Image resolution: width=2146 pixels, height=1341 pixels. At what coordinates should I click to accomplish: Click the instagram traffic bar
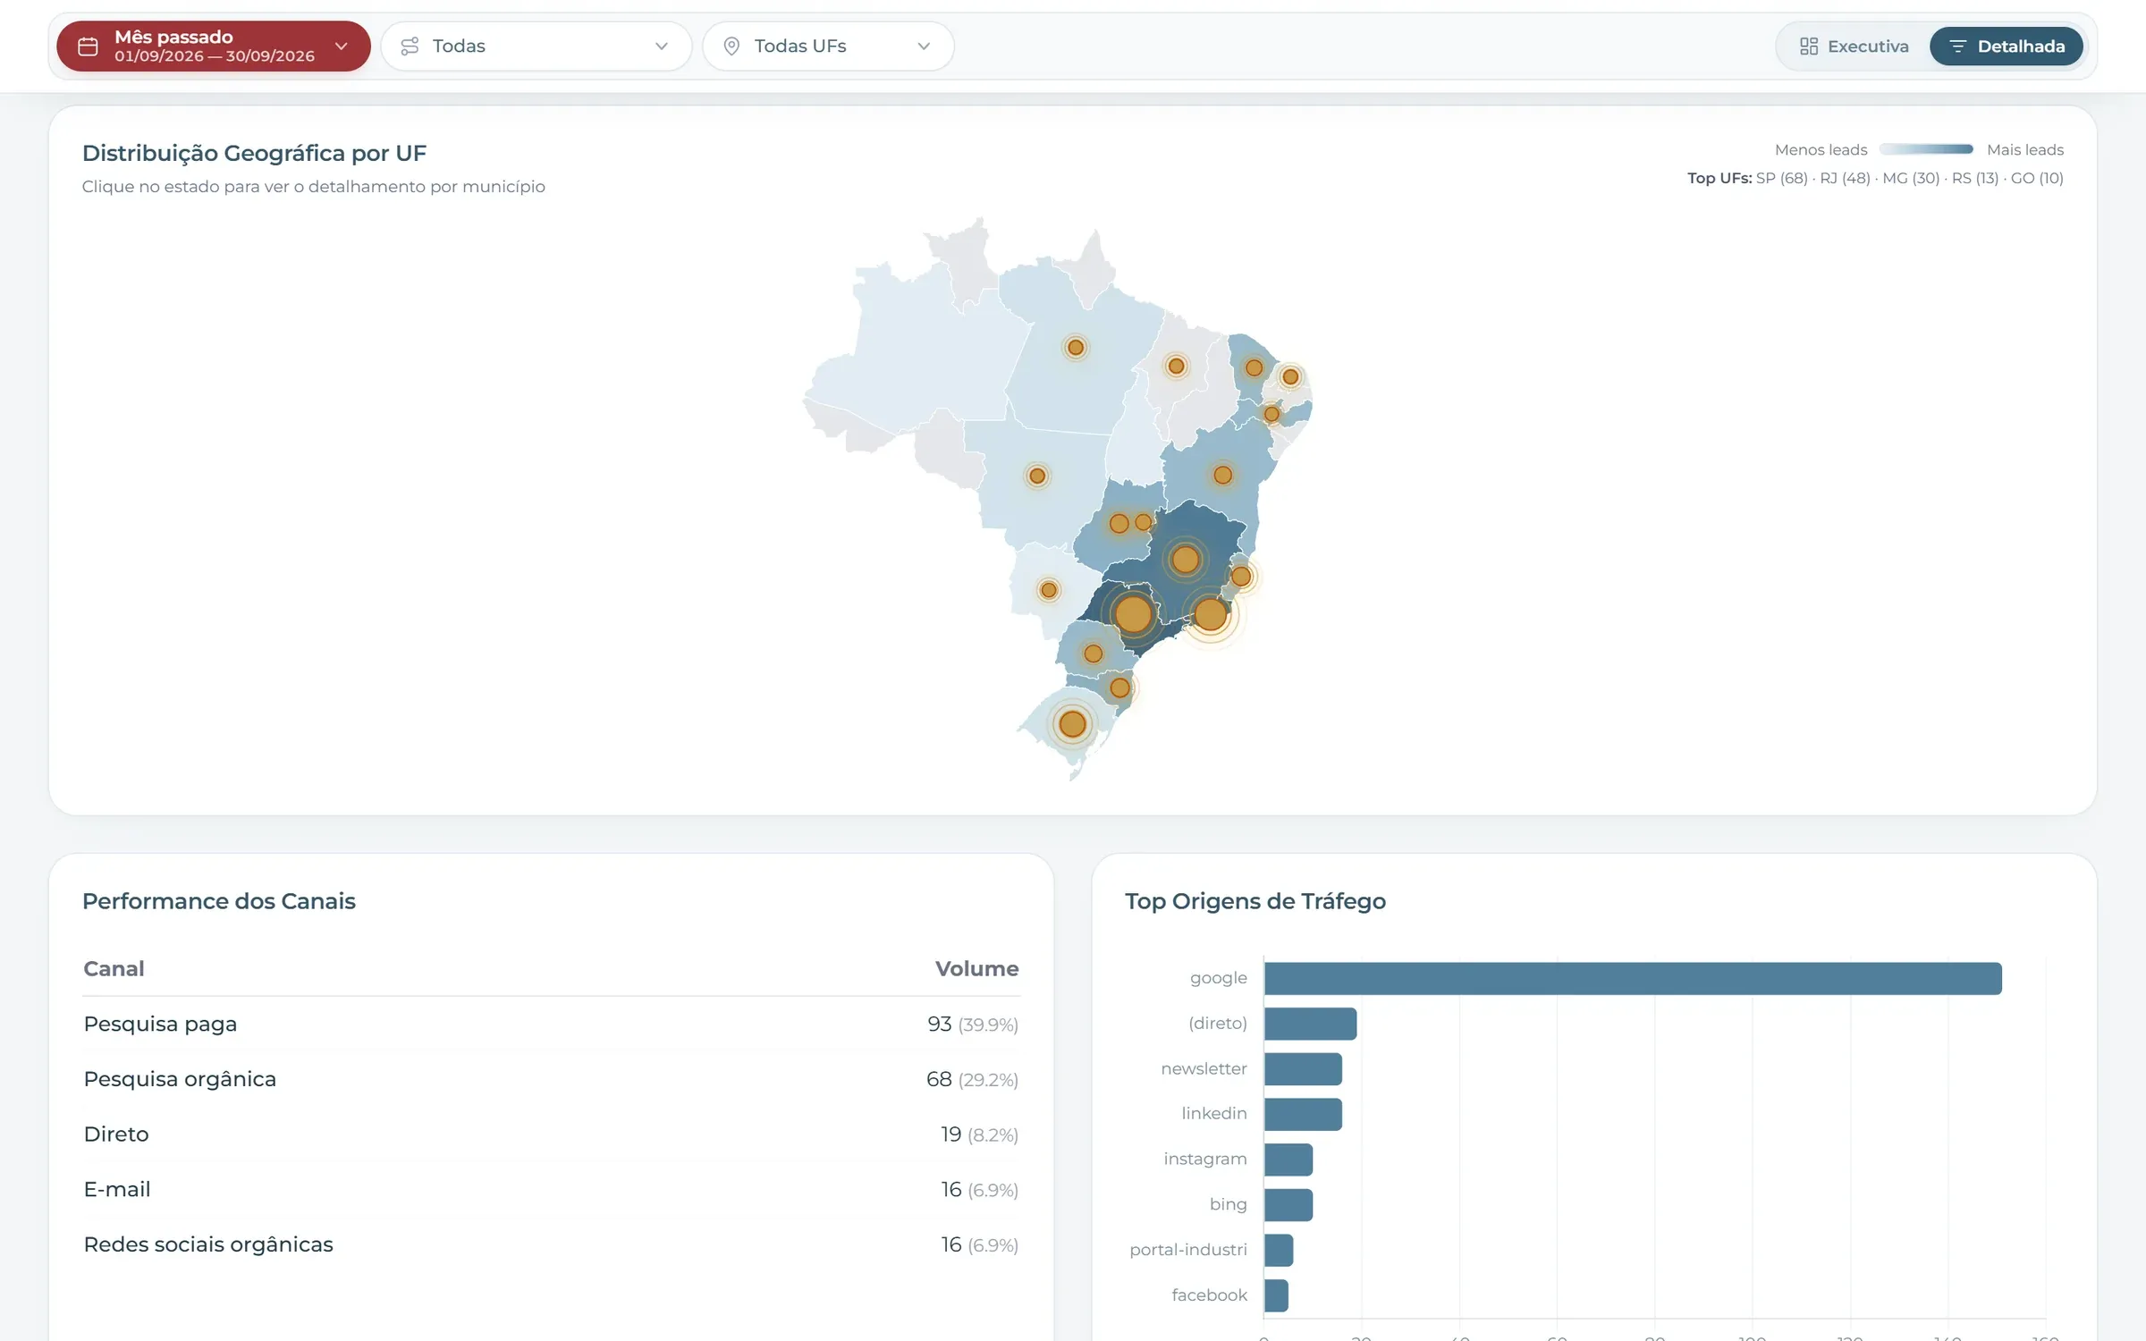click(1288, 1160)
